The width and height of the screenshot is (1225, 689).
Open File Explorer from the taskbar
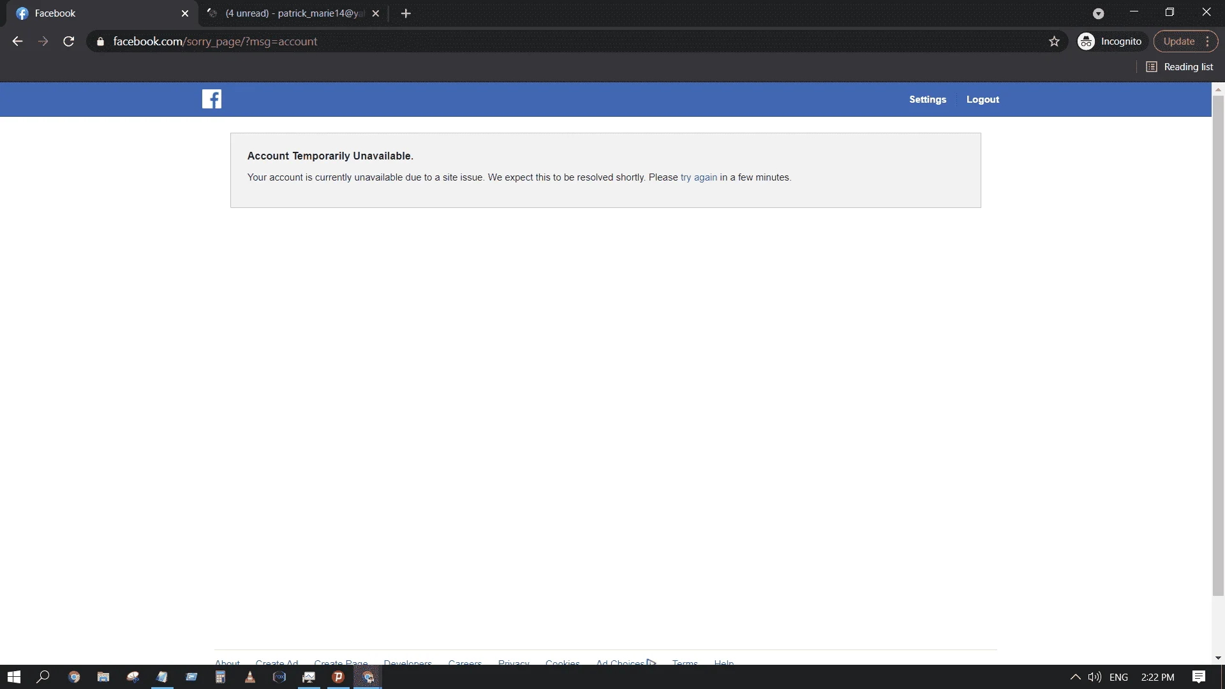pos(103,677)
